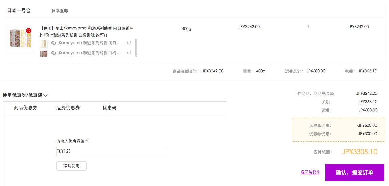Select the sub-item row 龟山Kameyama 和遊系列线香 向日…
Screen dimensions: 389x186
(x=85, y=43)
